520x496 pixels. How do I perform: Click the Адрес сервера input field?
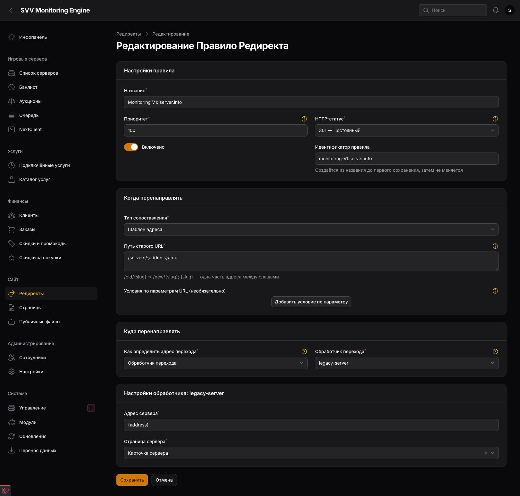pos(311,425)
